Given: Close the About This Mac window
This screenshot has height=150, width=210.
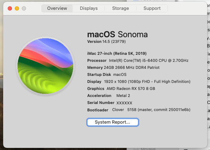Looking at the screenshot, I should click(10, 8).
